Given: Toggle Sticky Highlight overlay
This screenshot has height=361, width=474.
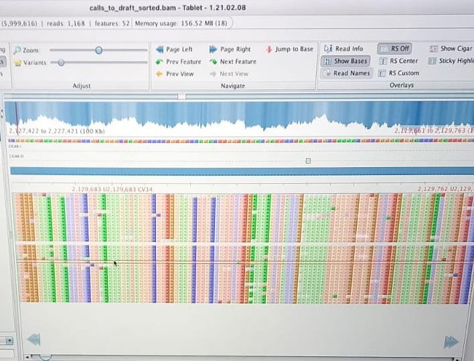Looking at the screenshot, I should pos(451,61).
